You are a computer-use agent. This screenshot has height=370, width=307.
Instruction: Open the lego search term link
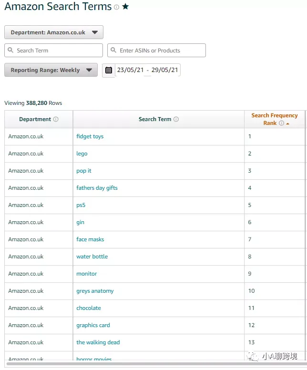[82, 154]
